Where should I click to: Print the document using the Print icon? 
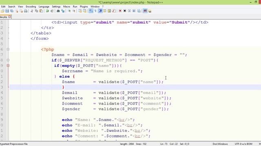[26, 11]
